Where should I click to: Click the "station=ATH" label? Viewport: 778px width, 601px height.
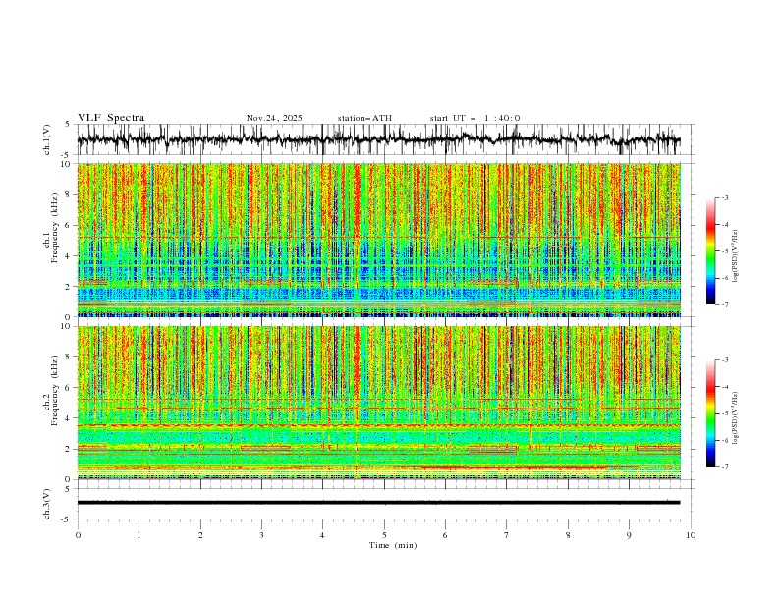364,118
